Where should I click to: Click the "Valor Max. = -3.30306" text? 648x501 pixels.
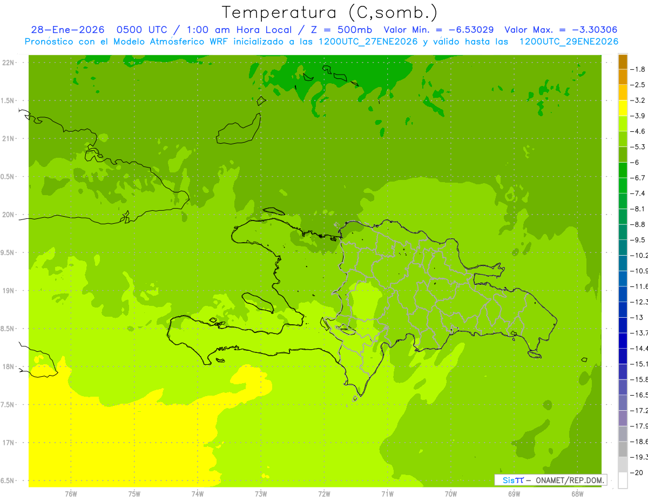coord(561,30)
